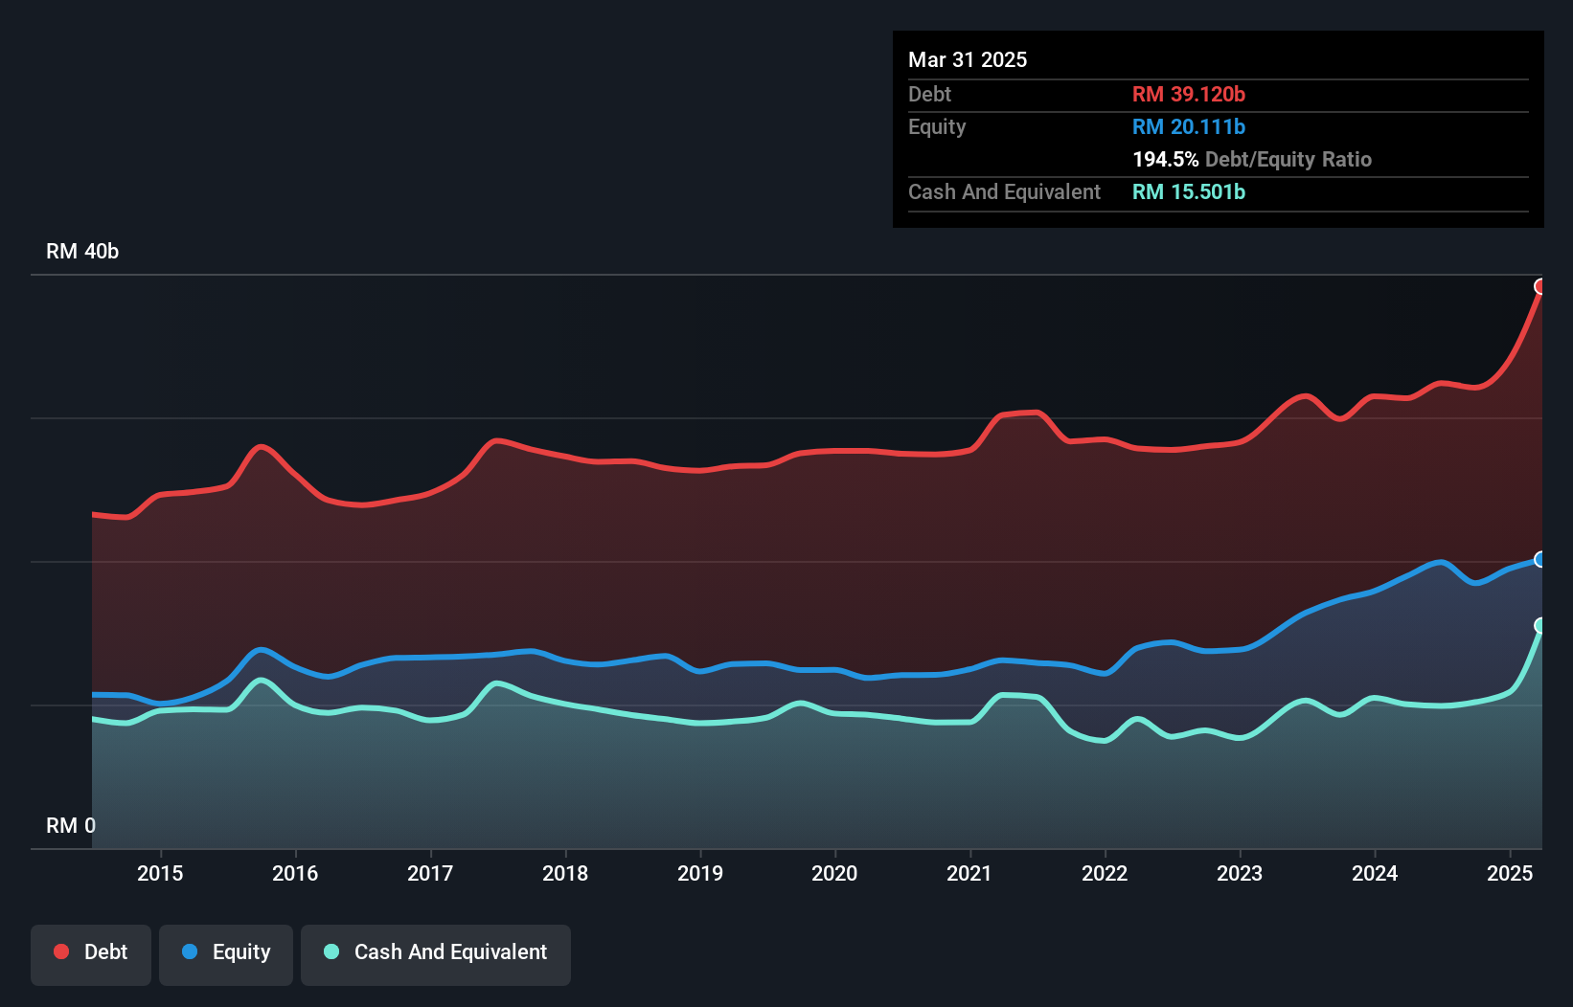Viewport: 1573px width, 1007px height.
Task: Toggle the Cash And Equivalent legend button
Action: click(436, 954)
